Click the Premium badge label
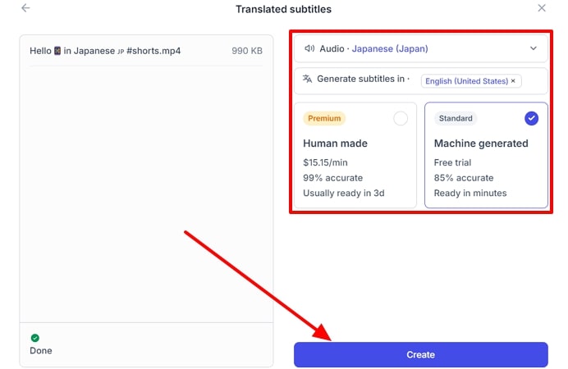Image resolution: width=568 pixels, height=369 pixels. [324, 118]
